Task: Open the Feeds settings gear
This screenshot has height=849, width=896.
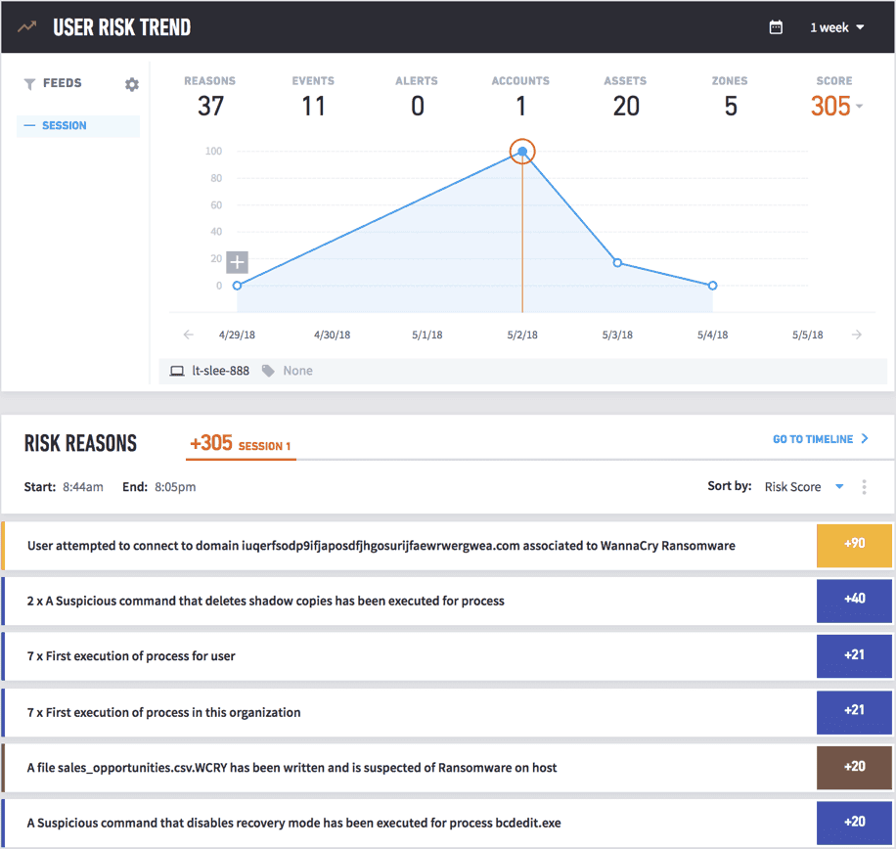Action: (x=132, y=84)
